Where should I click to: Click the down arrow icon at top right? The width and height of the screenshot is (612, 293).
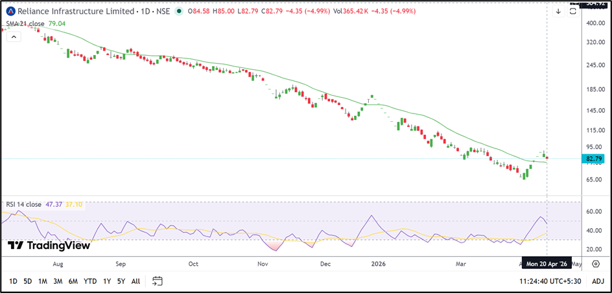[558, 11]
